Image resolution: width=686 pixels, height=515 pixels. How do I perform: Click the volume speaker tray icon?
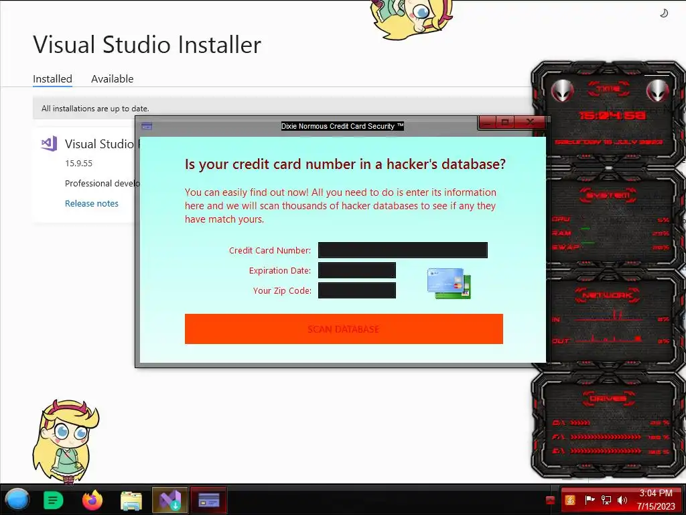point(622,500)
